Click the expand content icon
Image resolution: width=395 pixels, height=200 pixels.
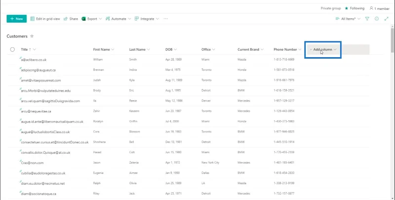387,19
